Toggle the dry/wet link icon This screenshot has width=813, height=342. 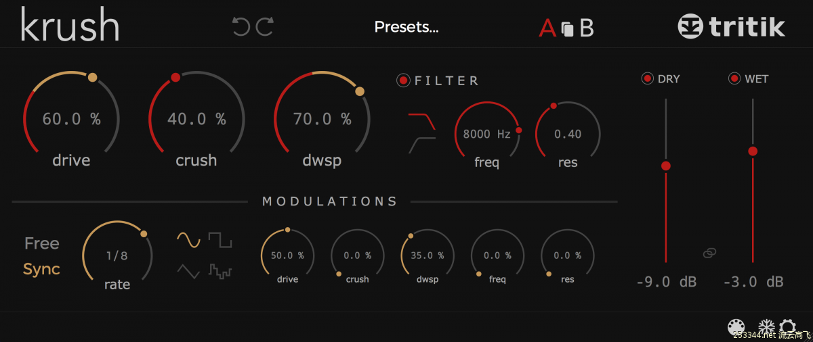(x=709, y=253)
